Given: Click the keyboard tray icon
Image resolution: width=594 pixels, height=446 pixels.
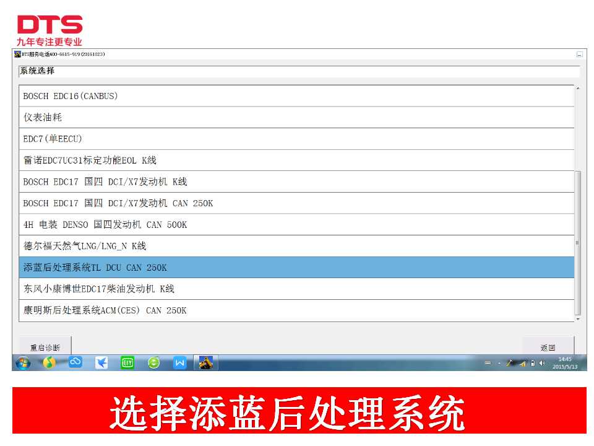Looking at the screenshot, I should coord(488,364).
